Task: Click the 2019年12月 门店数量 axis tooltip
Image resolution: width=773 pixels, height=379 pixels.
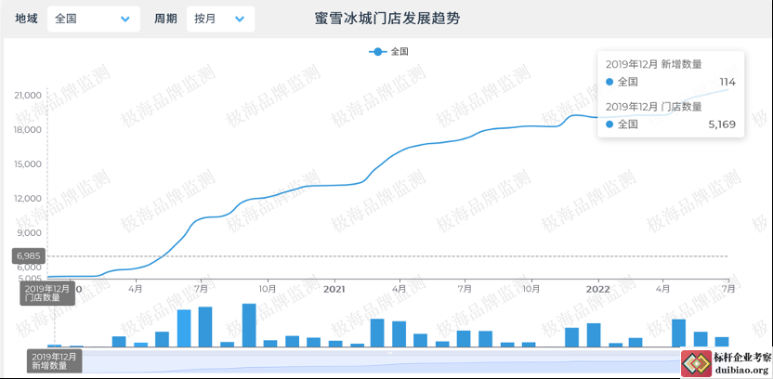Action: (x=47, y=294)
